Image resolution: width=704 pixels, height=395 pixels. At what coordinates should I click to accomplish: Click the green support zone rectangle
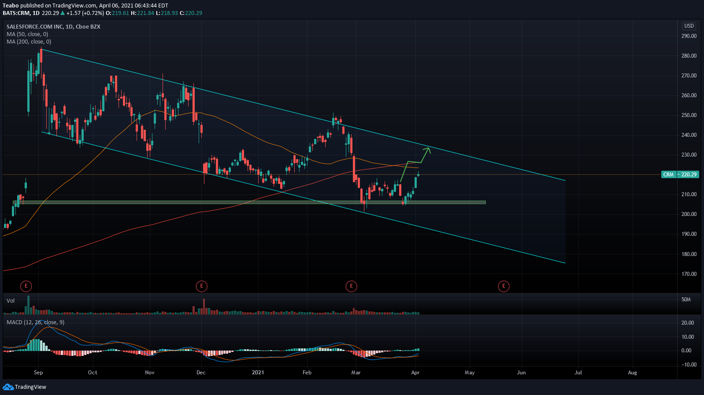click(x=249, y=202)
